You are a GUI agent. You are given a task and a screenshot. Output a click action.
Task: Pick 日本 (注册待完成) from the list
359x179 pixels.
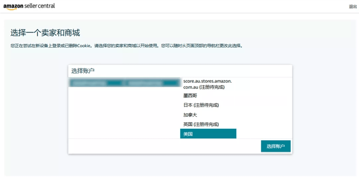(201, 105)
